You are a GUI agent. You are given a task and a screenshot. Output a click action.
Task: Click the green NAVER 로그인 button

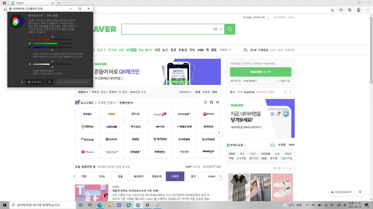tap(261, 72)
